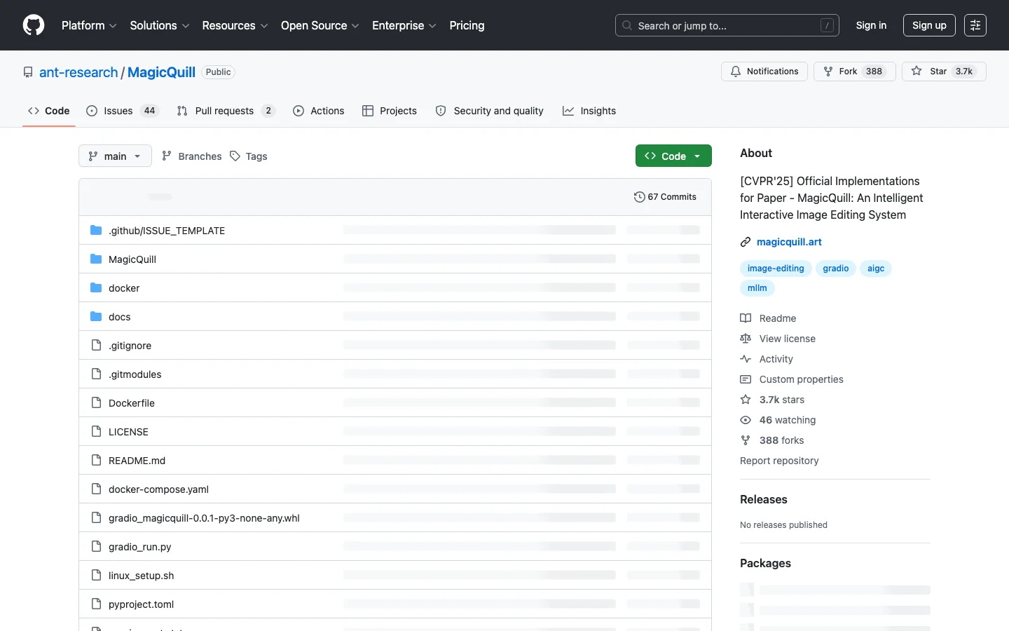
Task: Open the docker folder
Action: tap(124, 288)
